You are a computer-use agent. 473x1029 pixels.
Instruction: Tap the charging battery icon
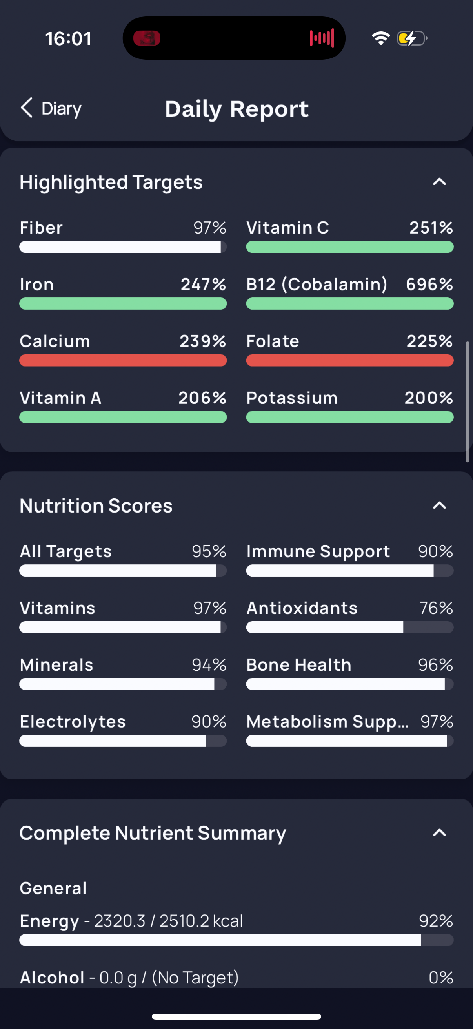click(412, 38)
